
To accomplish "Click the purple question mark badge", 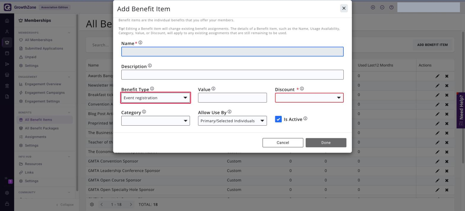I will (11, 181).
